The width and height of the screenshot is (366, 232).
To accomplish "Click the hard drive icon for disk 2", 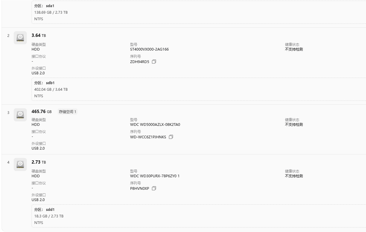I will (x=20, y=38).
